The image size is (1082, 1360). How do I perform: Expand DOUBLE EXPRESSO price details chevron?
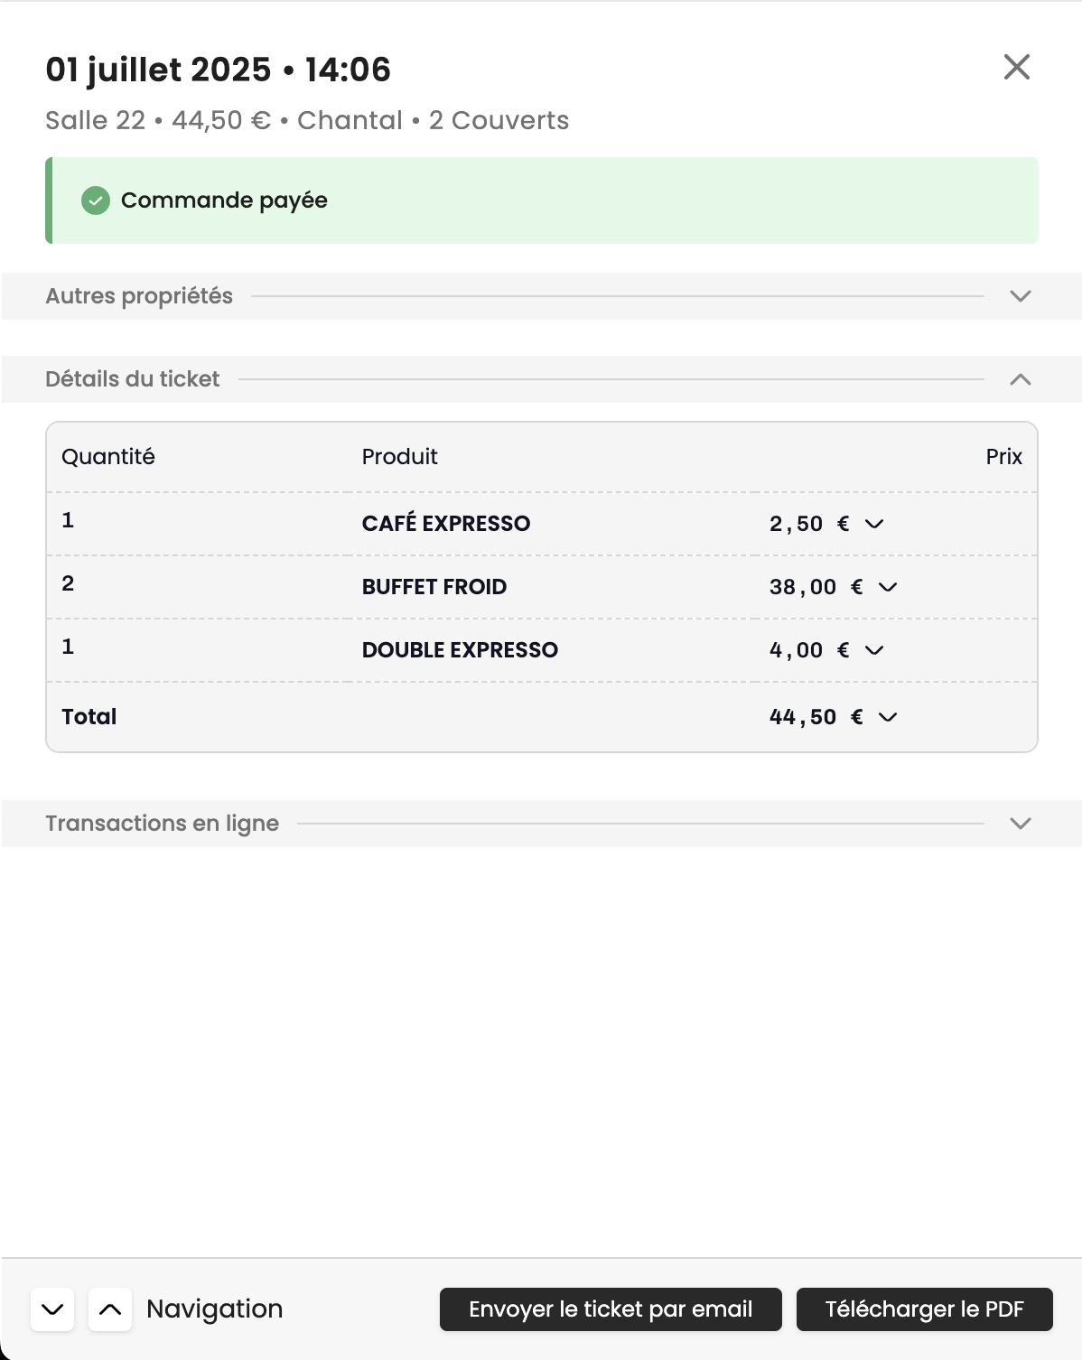[x=874, y=650]
